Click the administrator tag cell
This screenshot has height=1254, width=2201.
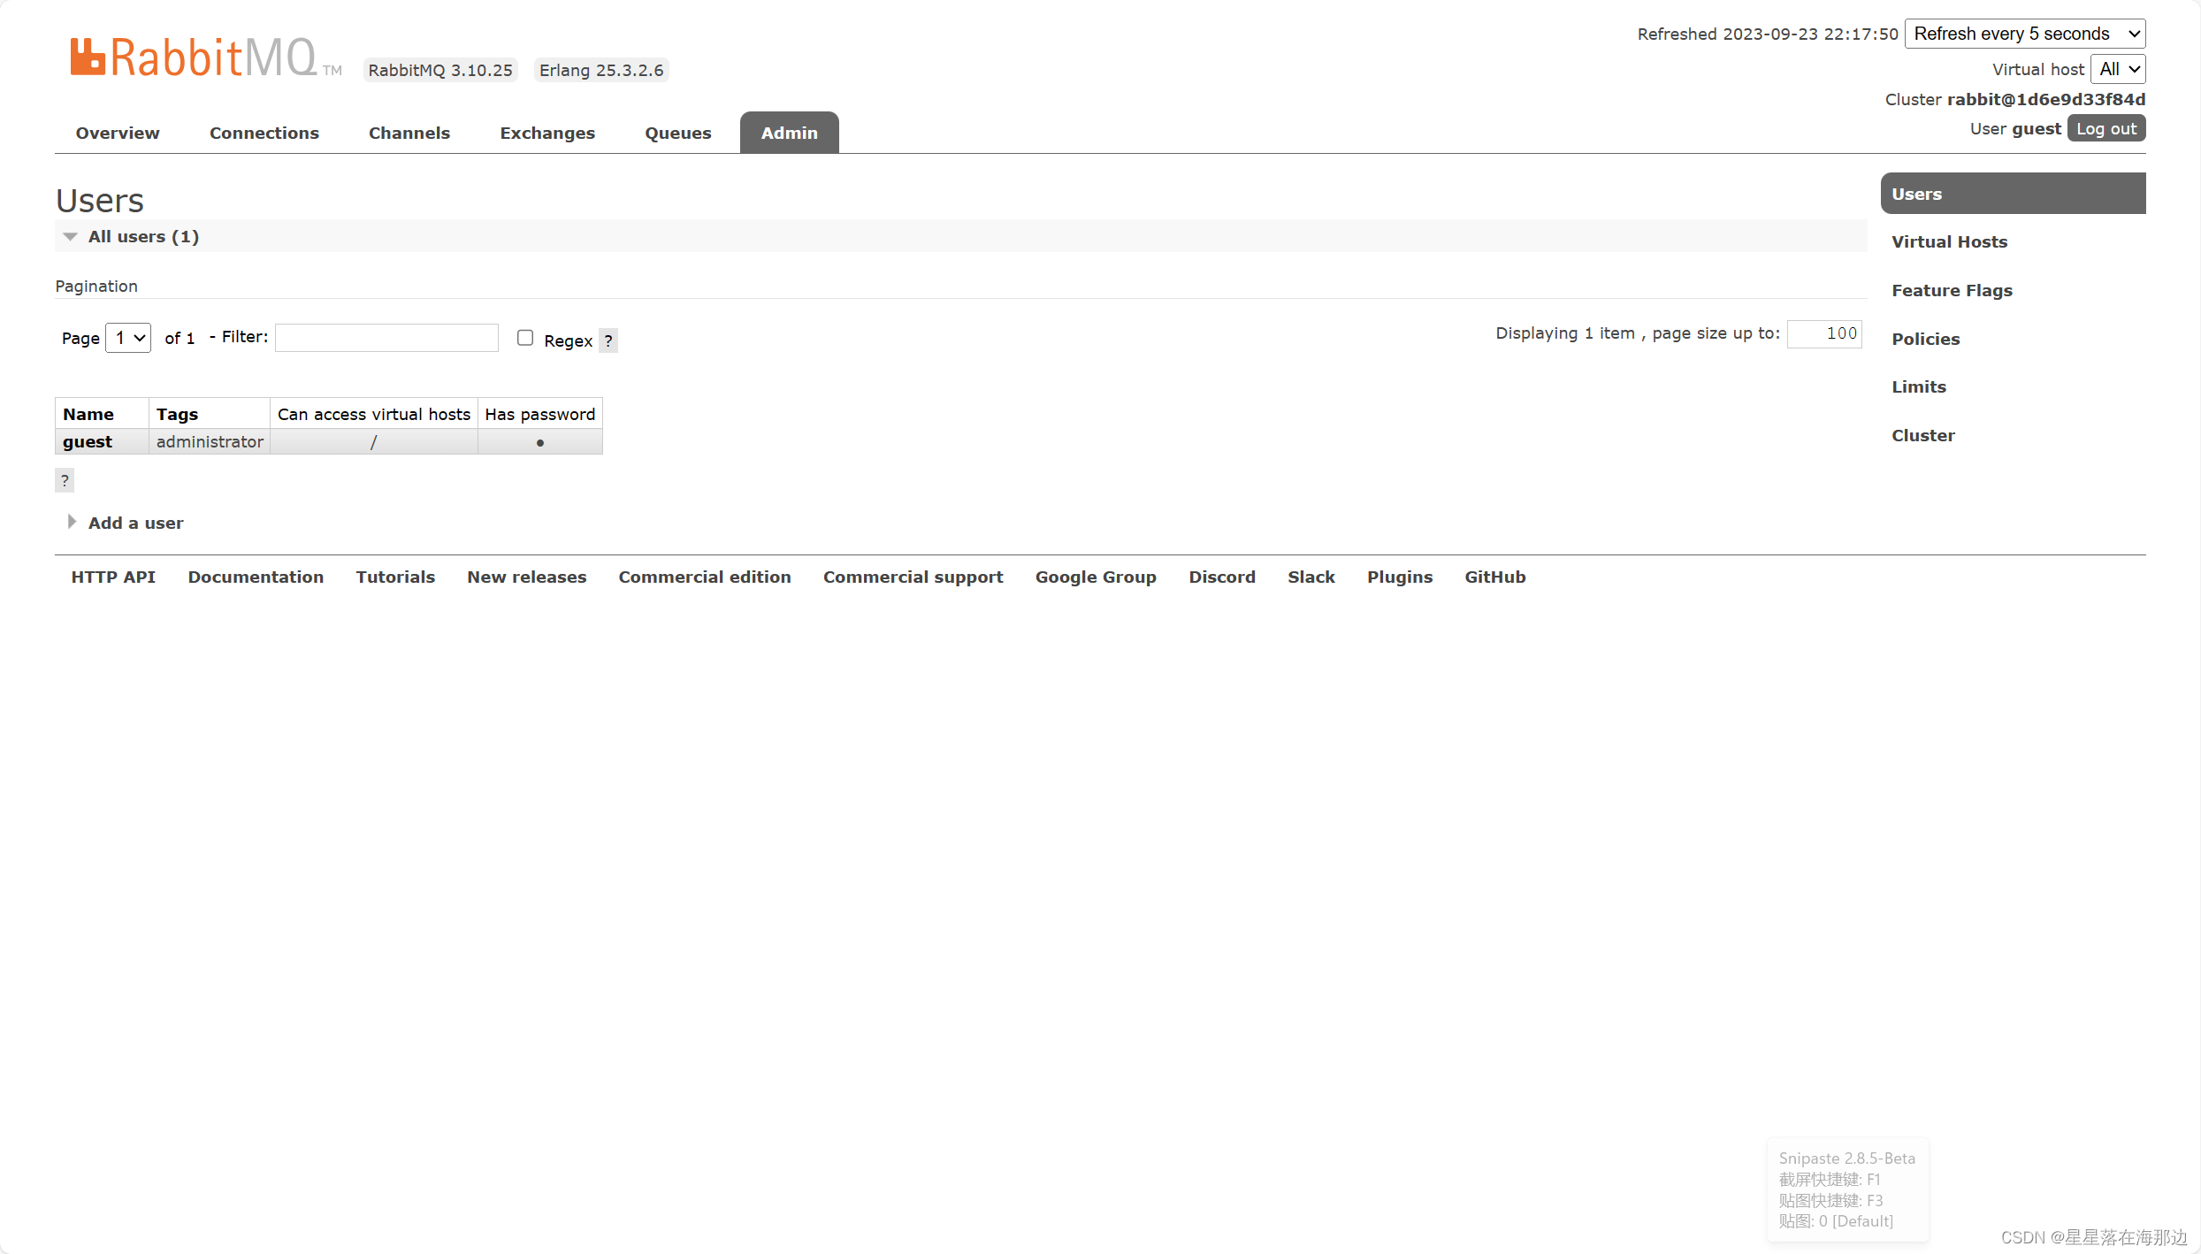coord(210,441)
